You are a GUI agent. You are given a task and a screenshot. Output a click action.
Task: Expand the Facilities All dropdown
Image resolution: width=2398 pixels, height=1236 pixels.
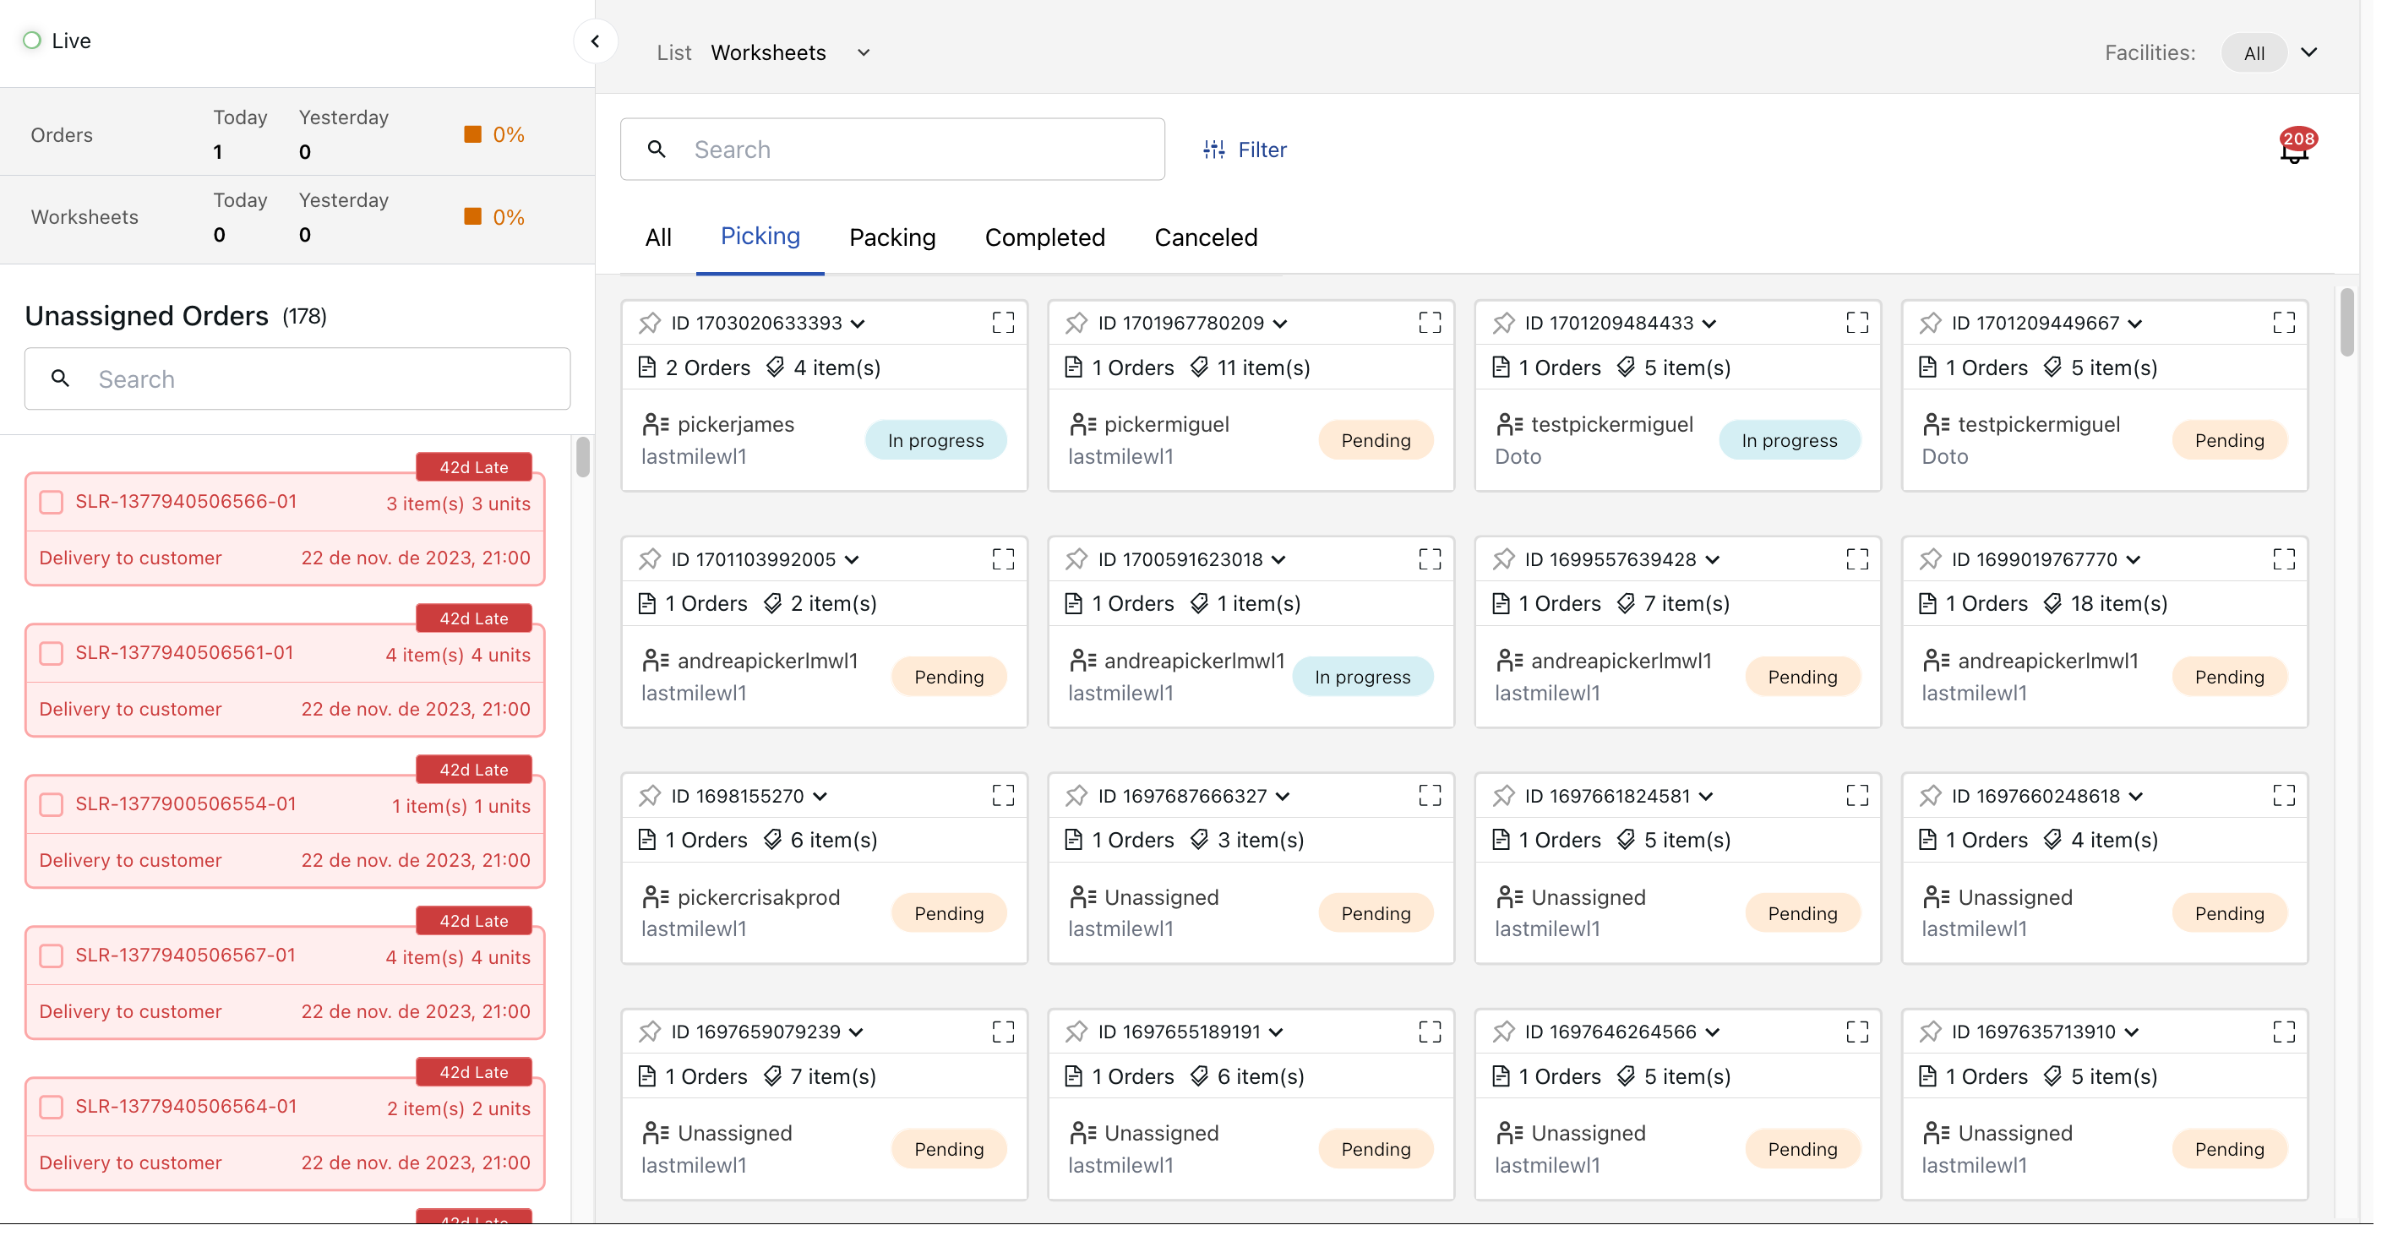[x=2308, y=53]
